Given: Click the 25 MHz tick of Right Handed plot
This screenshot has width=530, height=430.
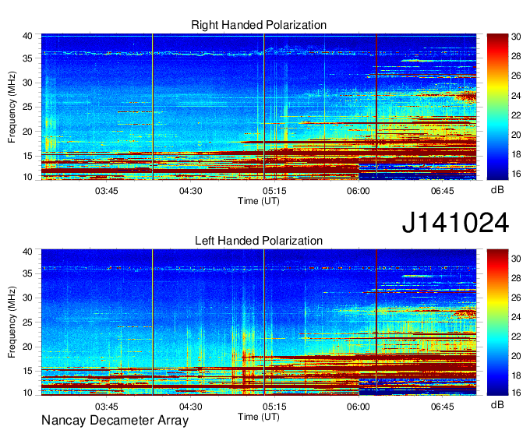Looking at the screenshot, I should (27, 107).
